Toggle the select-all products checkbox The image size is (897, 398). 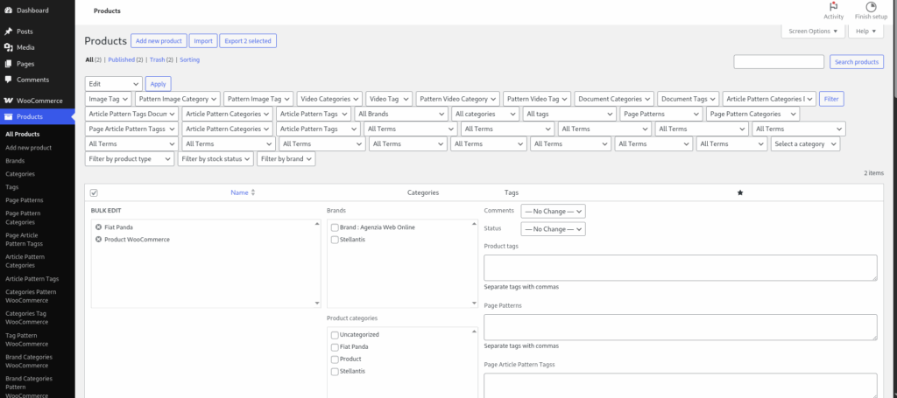95,193
